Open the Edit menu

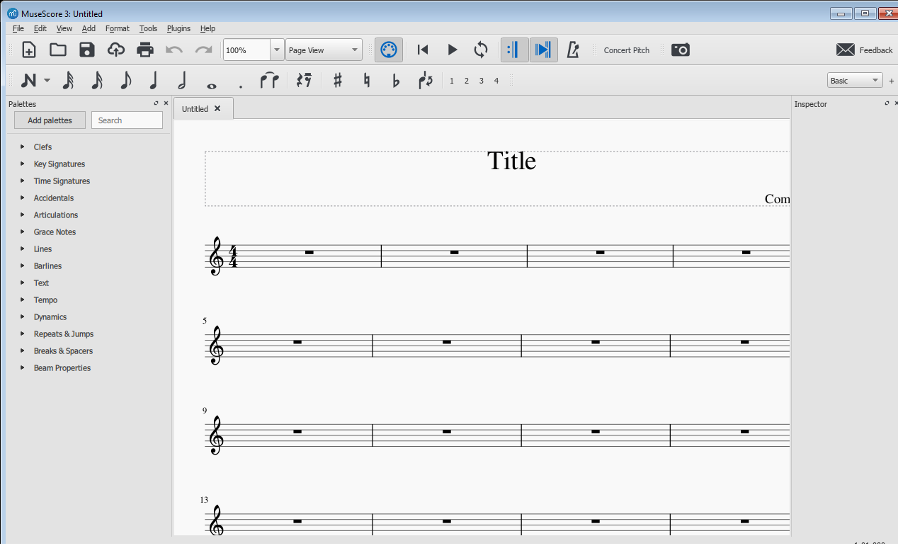pos(40,28)
